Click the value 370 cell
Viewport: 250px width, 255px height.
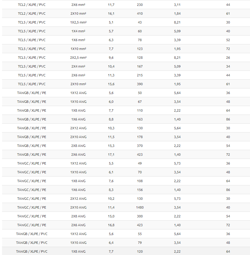(140, 146)
